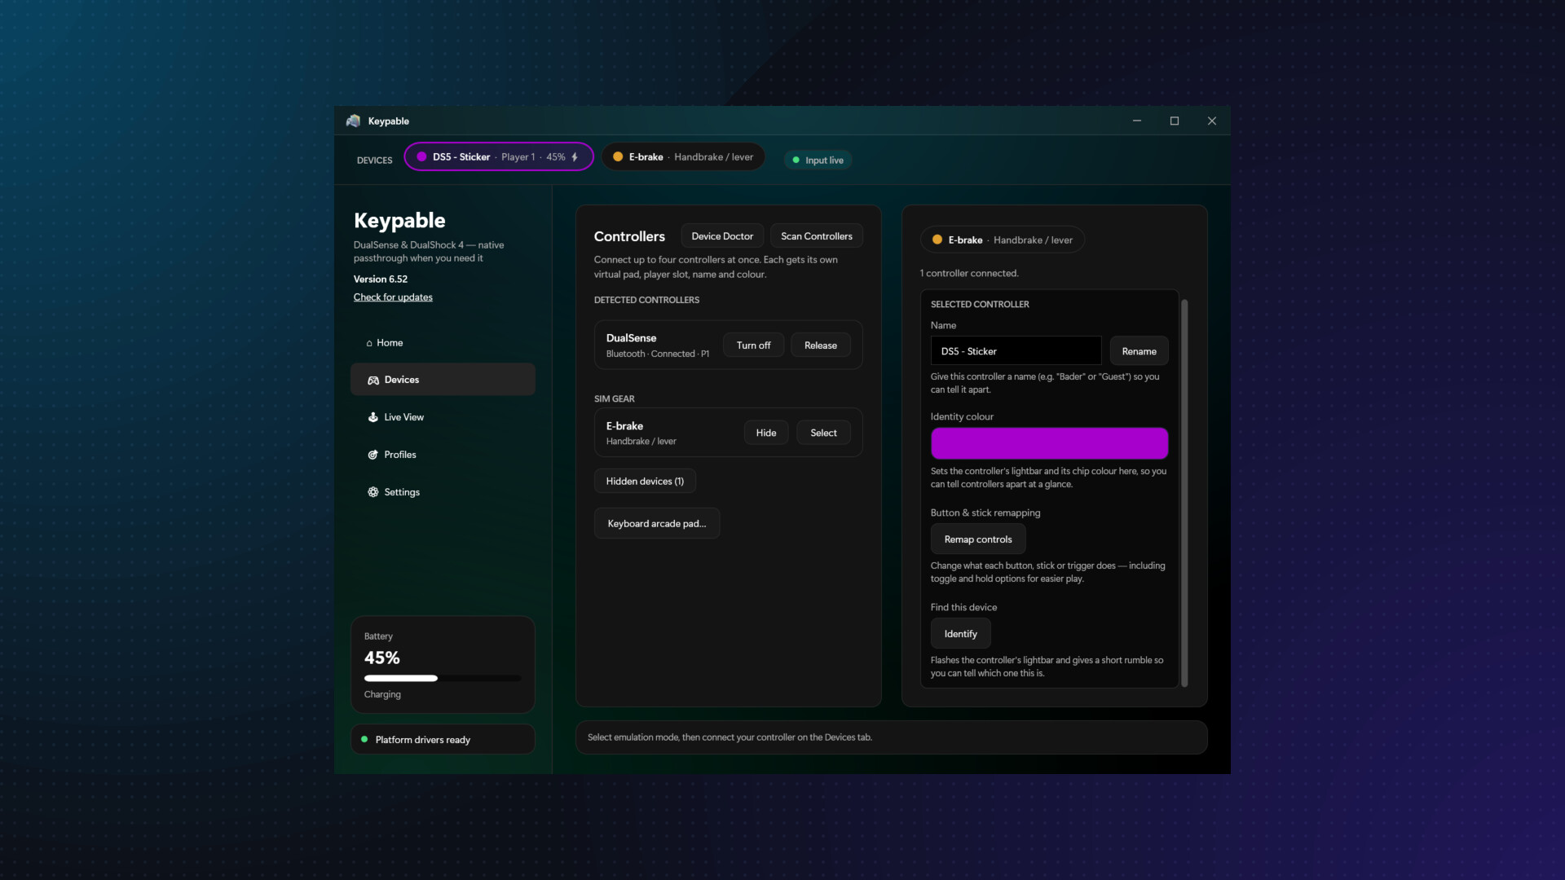1565x880 pixels.
Task: Open the Devices page
Action: (x=443, y=380)
